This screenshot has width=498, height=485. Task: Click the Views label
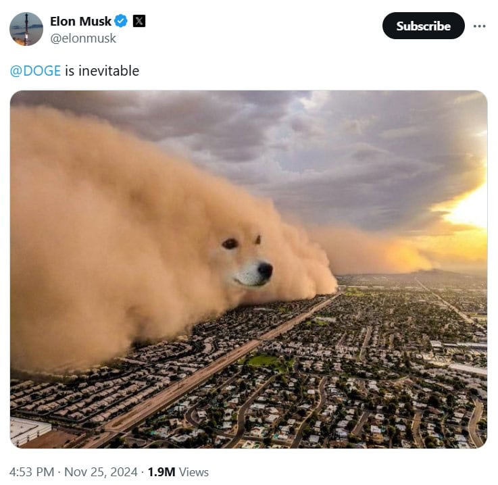194,472
